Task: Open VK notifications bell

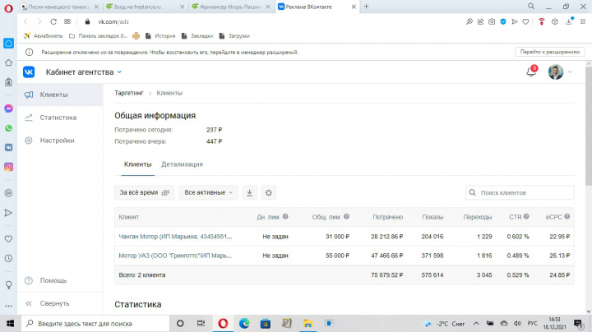Action: [531, 71]
